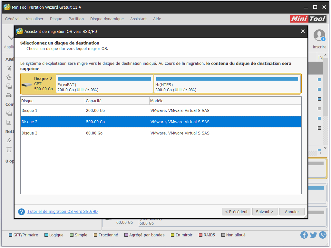Click the RAID5 legend swatch
Screen dimensions: 331x248
[x=200, y=235]
